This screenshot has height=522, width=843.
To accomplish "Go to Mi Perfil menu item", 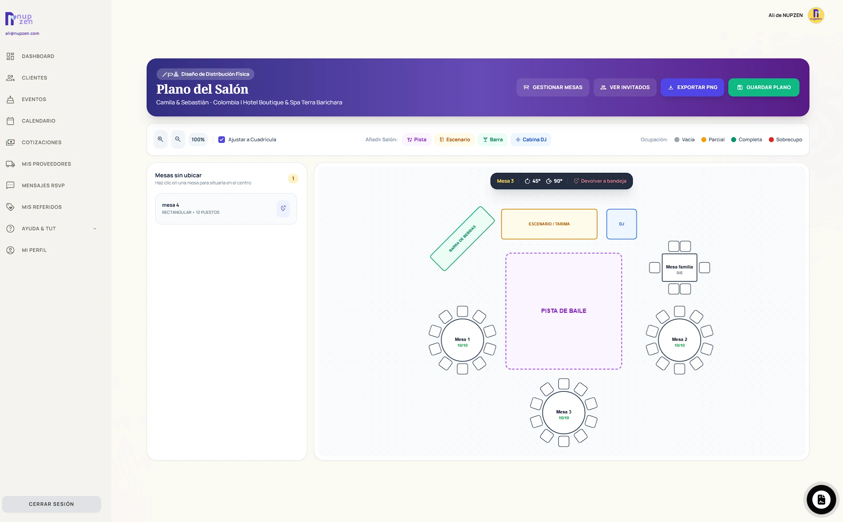I will [x=34, y=250].
